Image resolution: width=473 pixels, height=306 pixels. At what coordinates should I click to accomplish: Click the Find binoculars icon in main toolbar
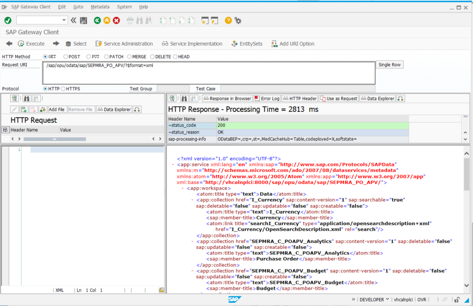point(139,20)
